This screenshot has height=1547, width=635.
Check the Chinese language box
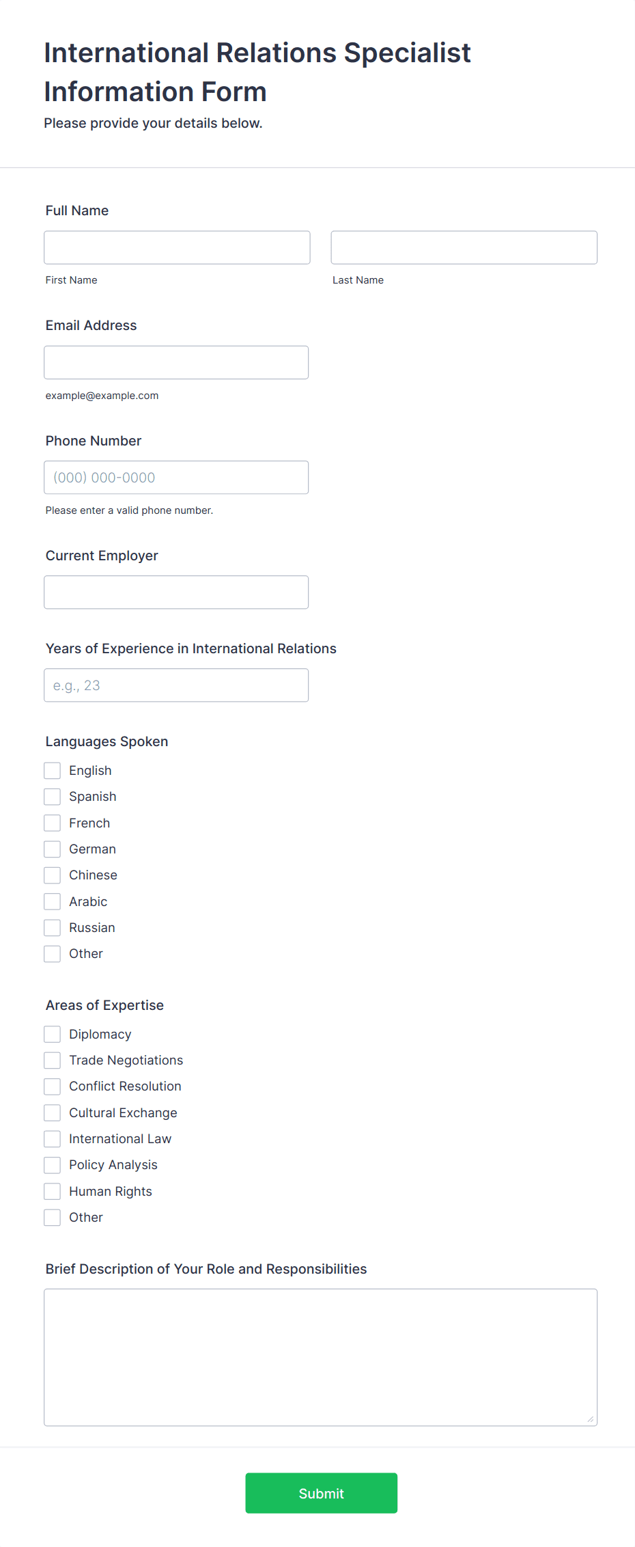point(53,875)
